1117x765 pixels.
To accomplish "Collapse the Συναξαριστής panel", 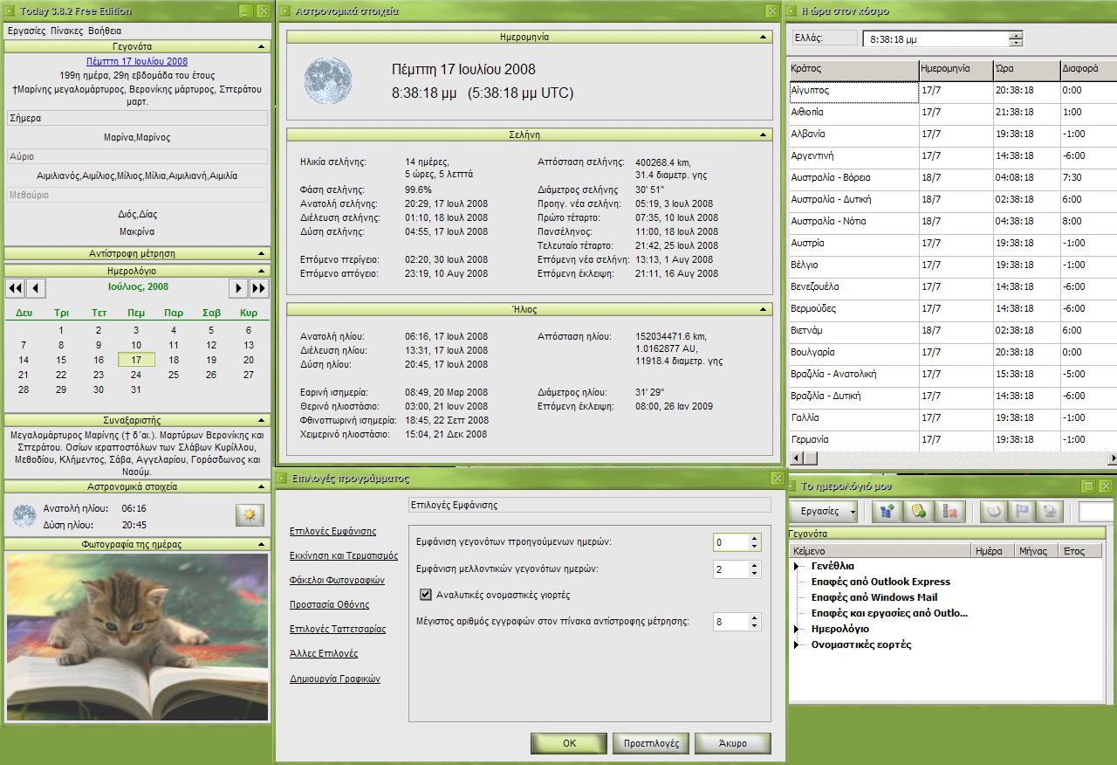I will tap(262, 420).
